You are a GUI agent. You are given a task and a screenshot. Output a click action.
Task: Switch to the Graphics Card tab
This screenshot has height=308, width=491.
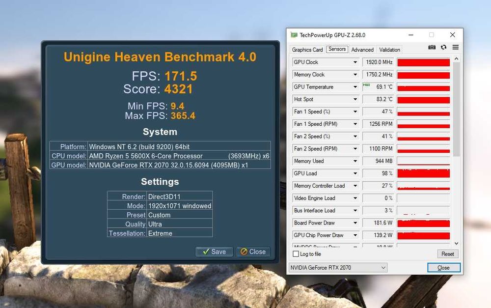pos(307,50)
